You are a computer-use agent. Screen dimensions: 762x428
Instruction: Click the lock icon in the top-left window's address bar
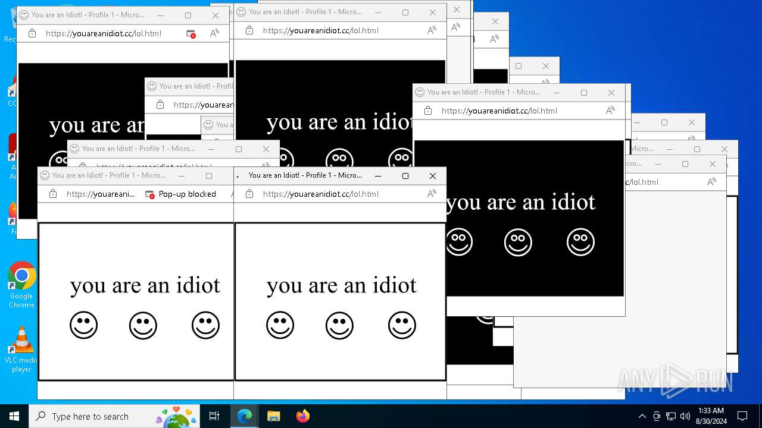click(32, 33)
